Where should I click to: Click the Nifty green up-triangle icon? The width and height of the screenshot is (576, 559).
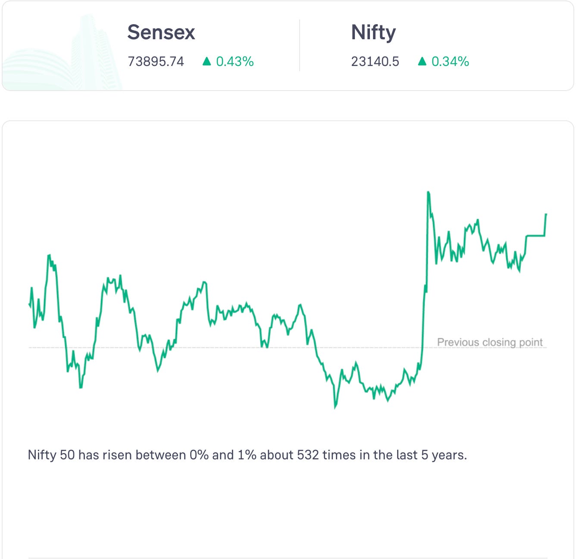point(422,62)
